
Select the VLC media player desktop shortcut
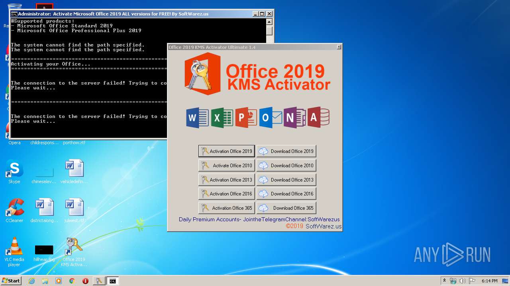tap(14, 252)
